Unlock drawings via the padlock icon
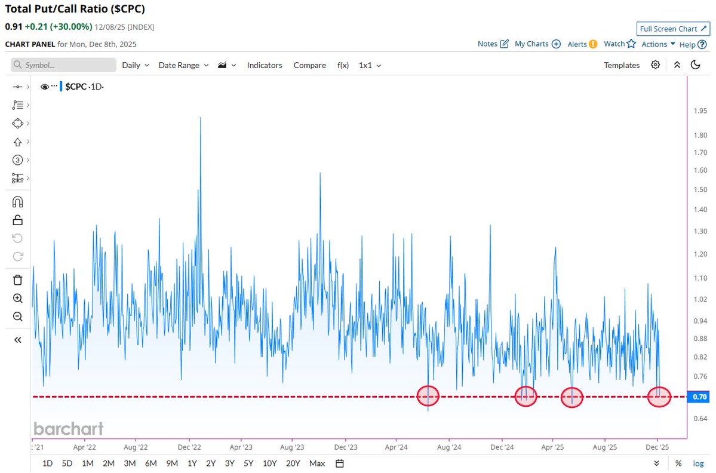The image size is (716, 473). tap(17, 220)
